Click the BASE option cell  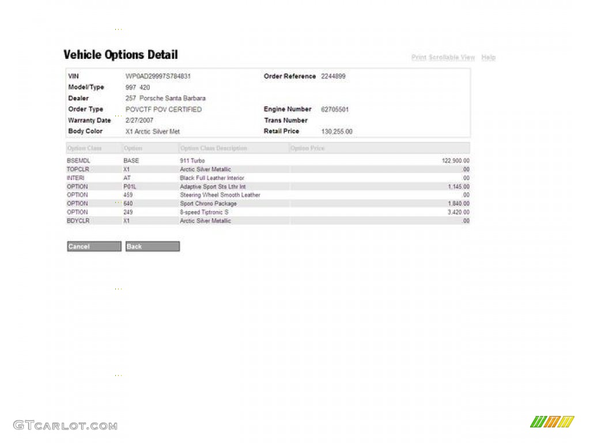point(131,160)
